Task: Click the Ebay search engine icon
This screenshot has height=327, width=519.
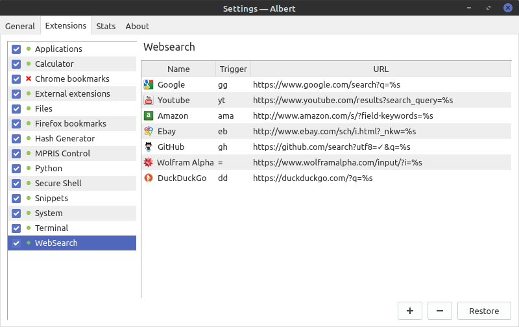Action: coord(149,132)
